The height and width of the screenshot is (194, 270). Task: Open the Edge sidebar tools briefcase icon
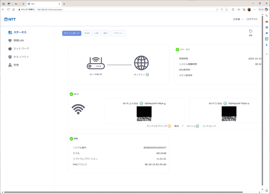pos(267,22)
